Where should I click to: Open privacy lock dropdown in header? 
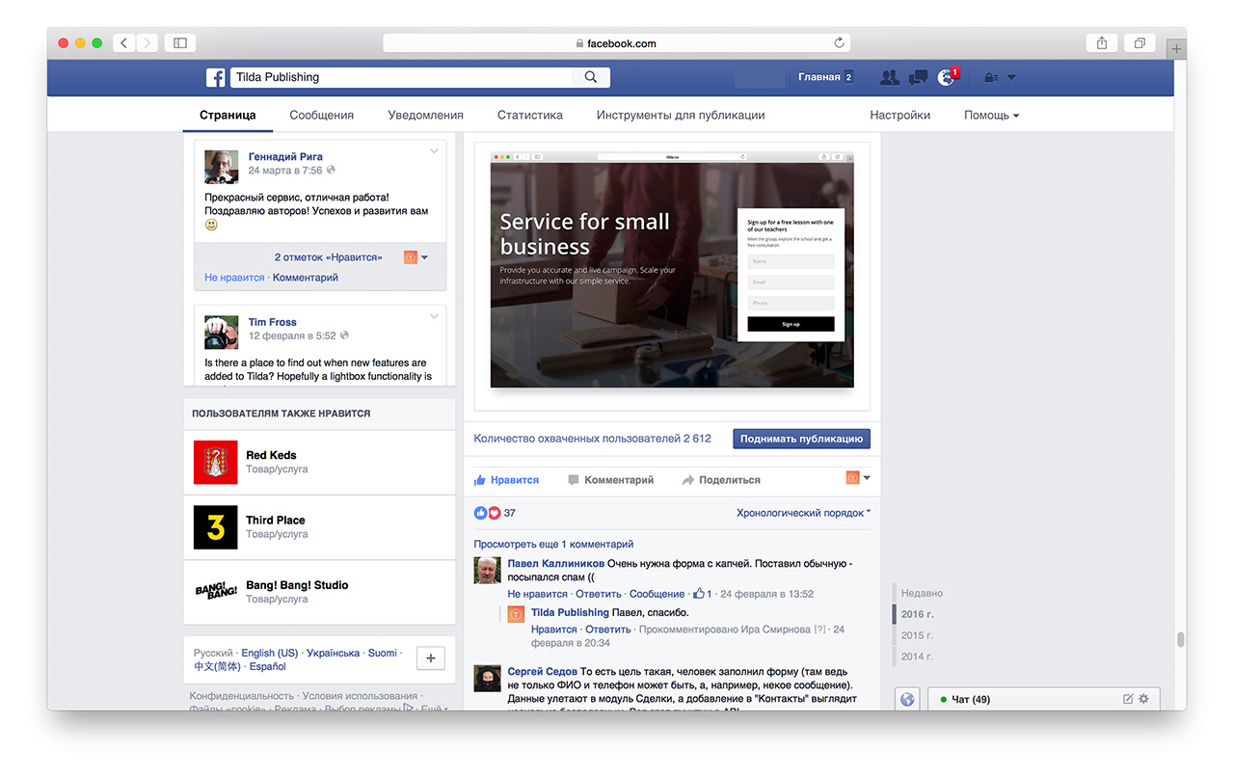pyautogui.click(x=999, y=77)
